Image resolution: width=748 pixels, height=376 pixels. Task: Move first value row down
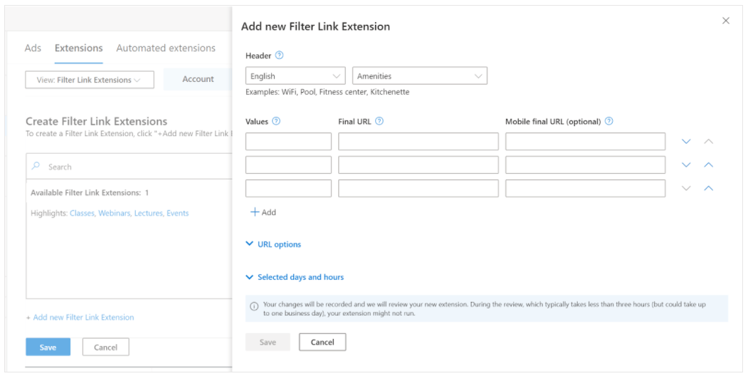pos(687,141)
